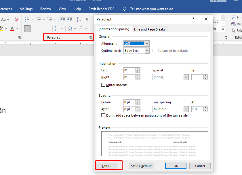Click the Clear All Formatting eraser icon
Screen dimensions: 242x175
[16, 20]
